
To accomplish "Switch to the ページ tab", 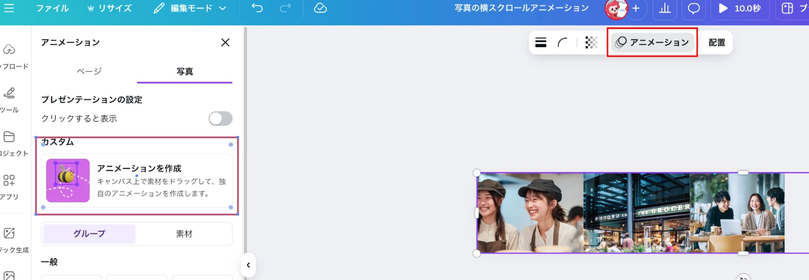I will tap(89, 72).
